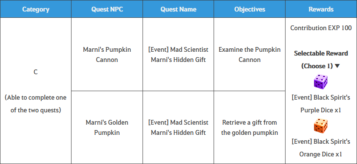Click the second Mad Scientist Marni's Hidden Gift quest

178,128
